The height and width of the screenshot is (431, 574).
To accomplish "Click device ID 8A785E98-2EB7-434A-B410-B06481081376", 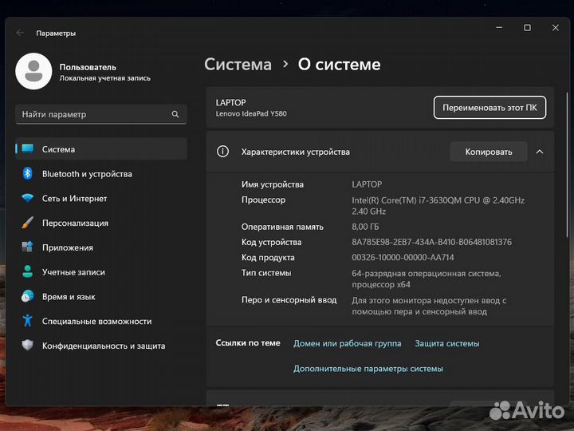I will pyautogui.click(x=431, y=242).
